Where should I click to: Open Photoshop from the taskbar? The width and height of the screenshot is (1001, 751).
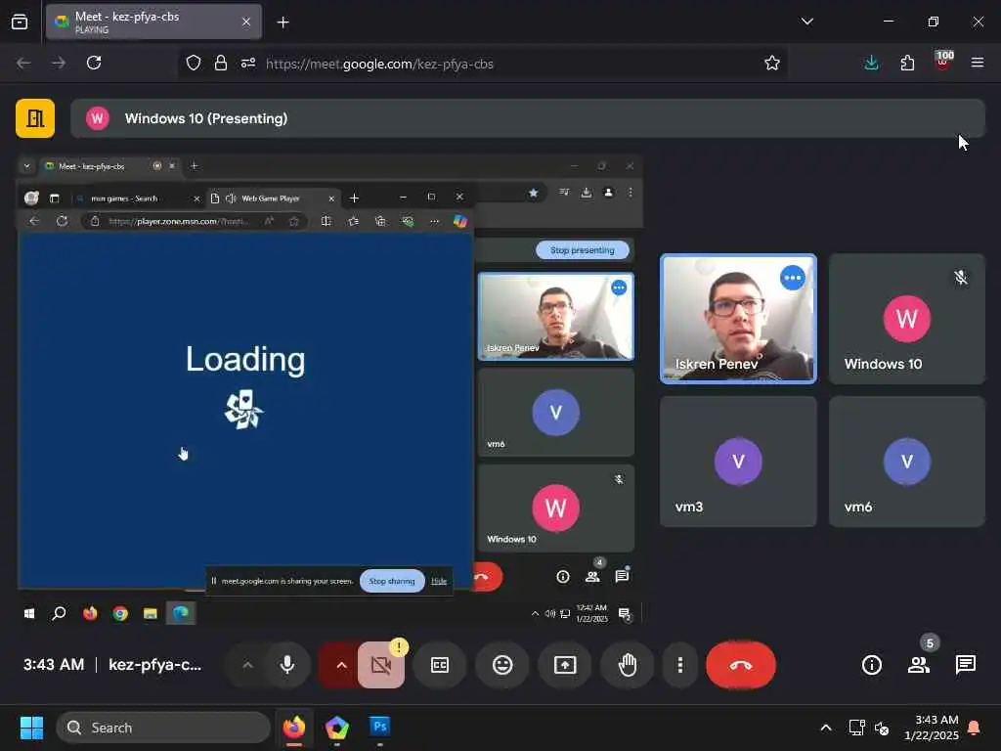(380, 728)
